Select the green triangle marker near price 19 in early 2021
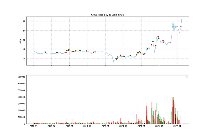 153,42
